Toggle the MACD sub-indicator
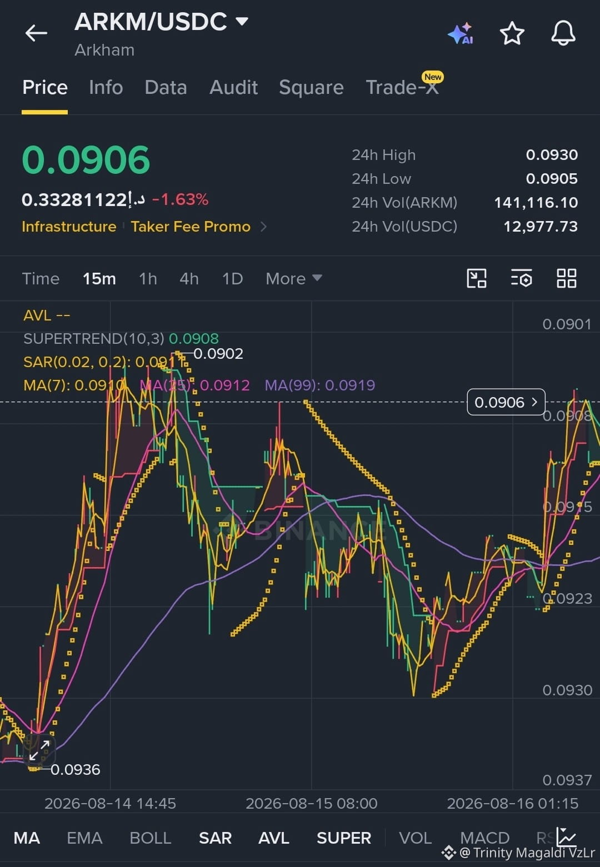Image resolution: width=600 pixels, height=867 pixels. (x=484, y=838)
